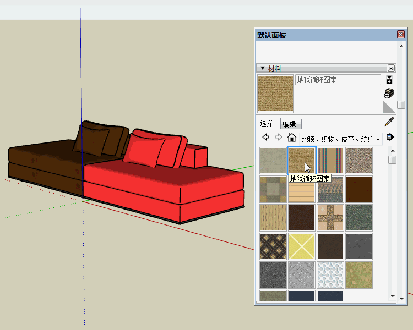
Task: Pick the solid dark brown leather swatch
Action: pyautogui.click(x=359, y=189)
